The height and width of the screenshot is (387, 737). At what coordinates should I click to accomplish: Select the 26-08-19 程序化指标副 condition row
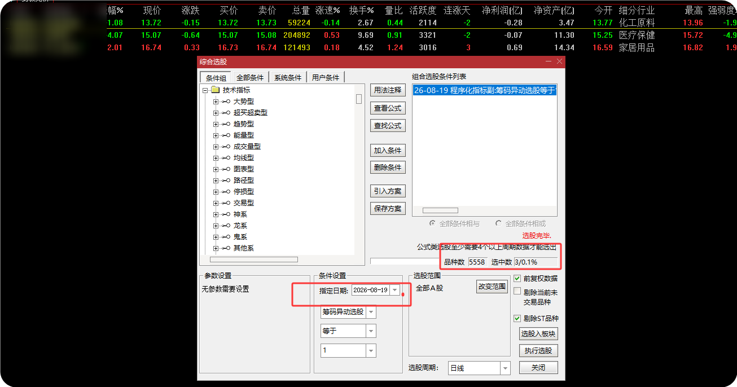coord(485,90)
